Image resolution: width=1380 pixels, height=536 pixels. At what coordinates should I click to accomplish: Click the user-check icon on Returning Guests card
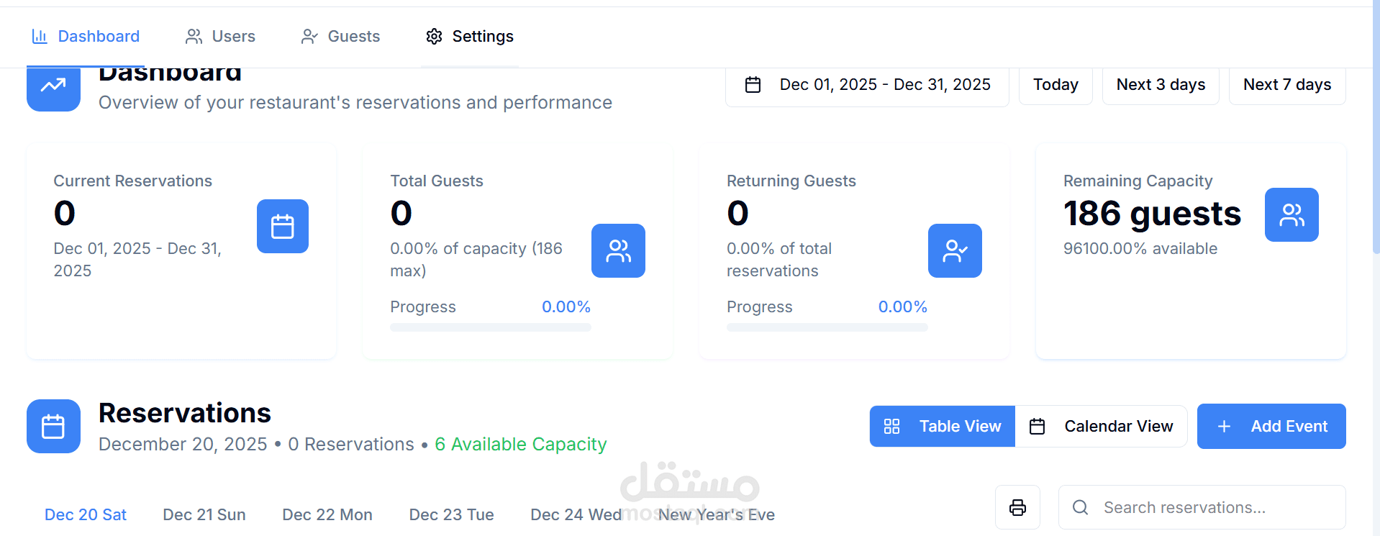tap(954, 250)
